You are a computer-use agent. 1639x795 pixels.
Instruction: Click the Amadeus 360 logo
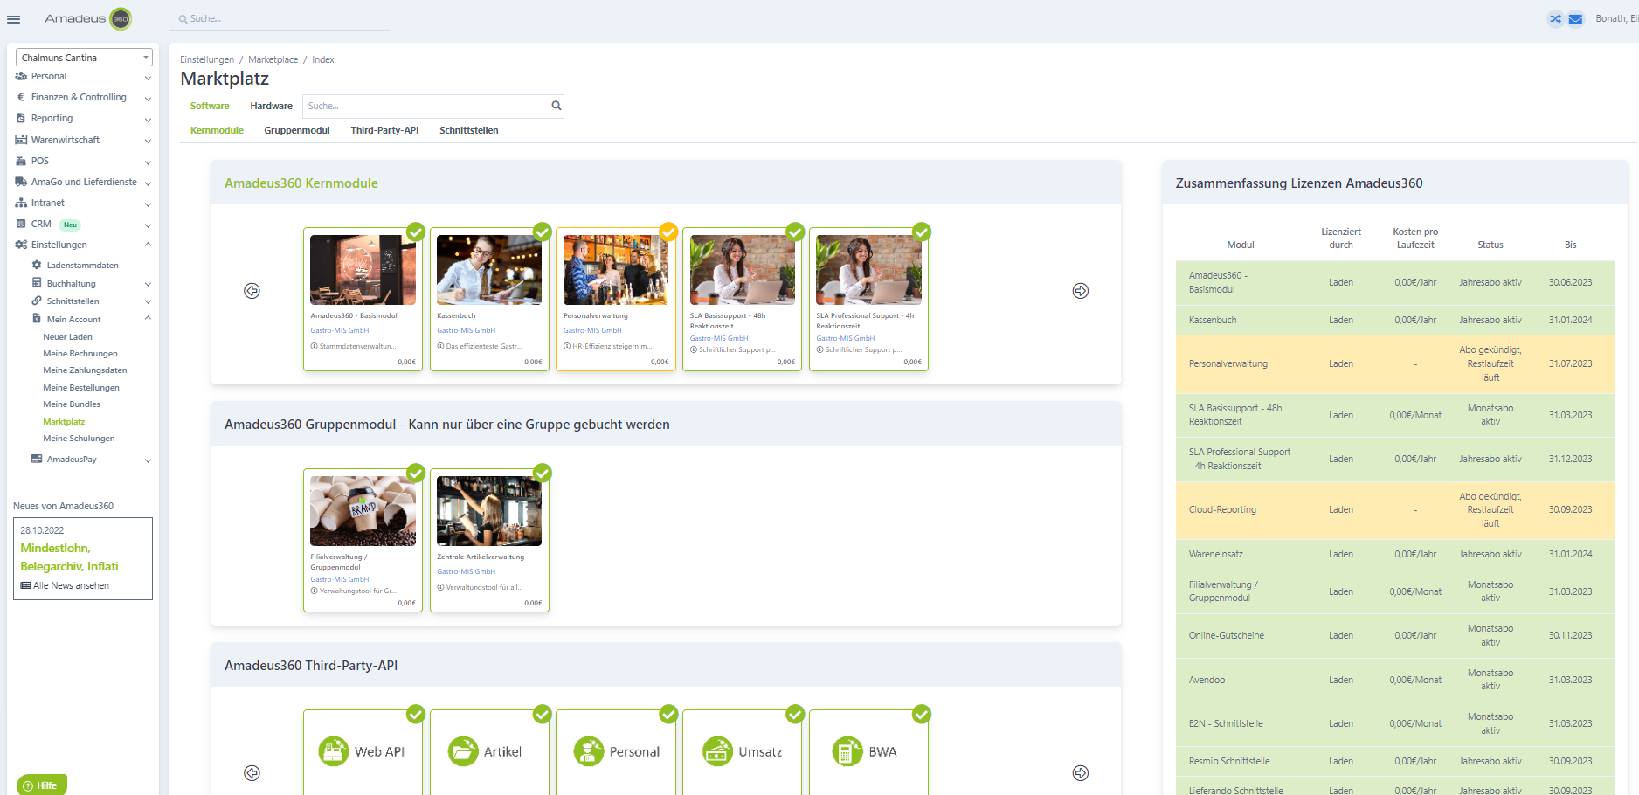tap(88, 18)
